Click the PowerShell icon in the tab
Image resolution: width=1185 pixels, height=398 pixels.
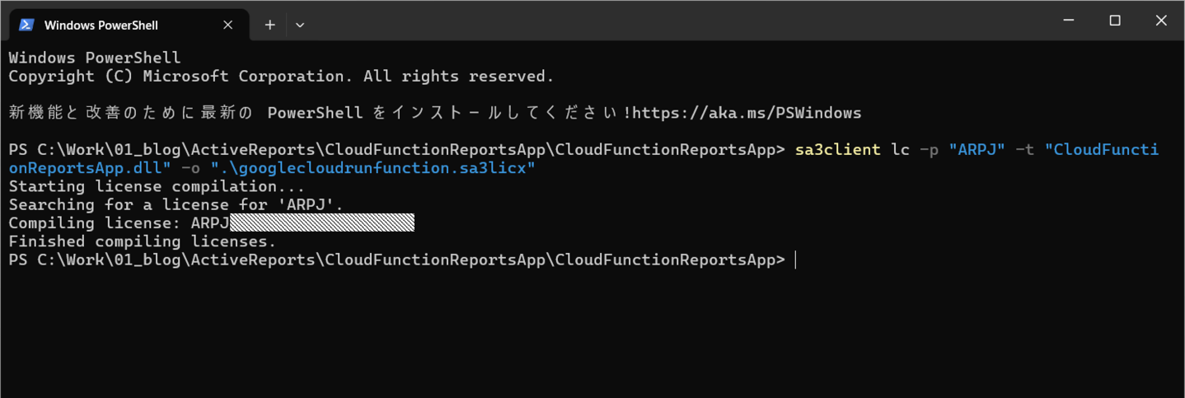coord(26,25)
